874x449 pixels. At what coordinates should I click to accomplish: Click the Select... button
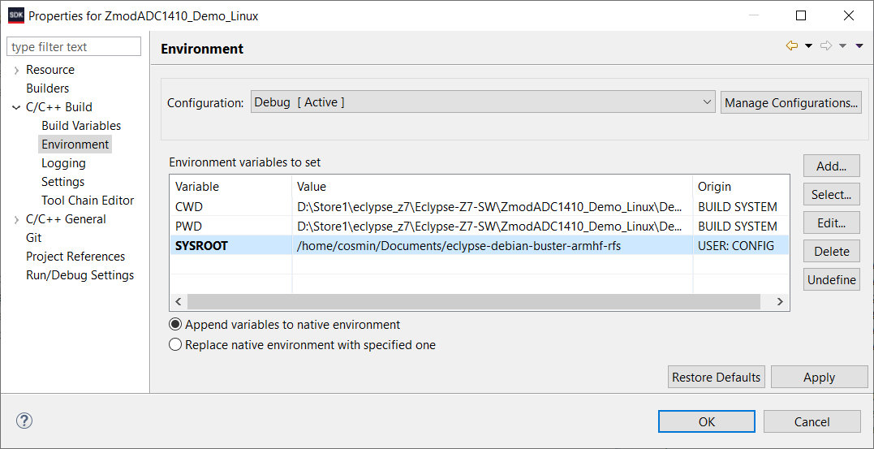click(x=831, y=195)
